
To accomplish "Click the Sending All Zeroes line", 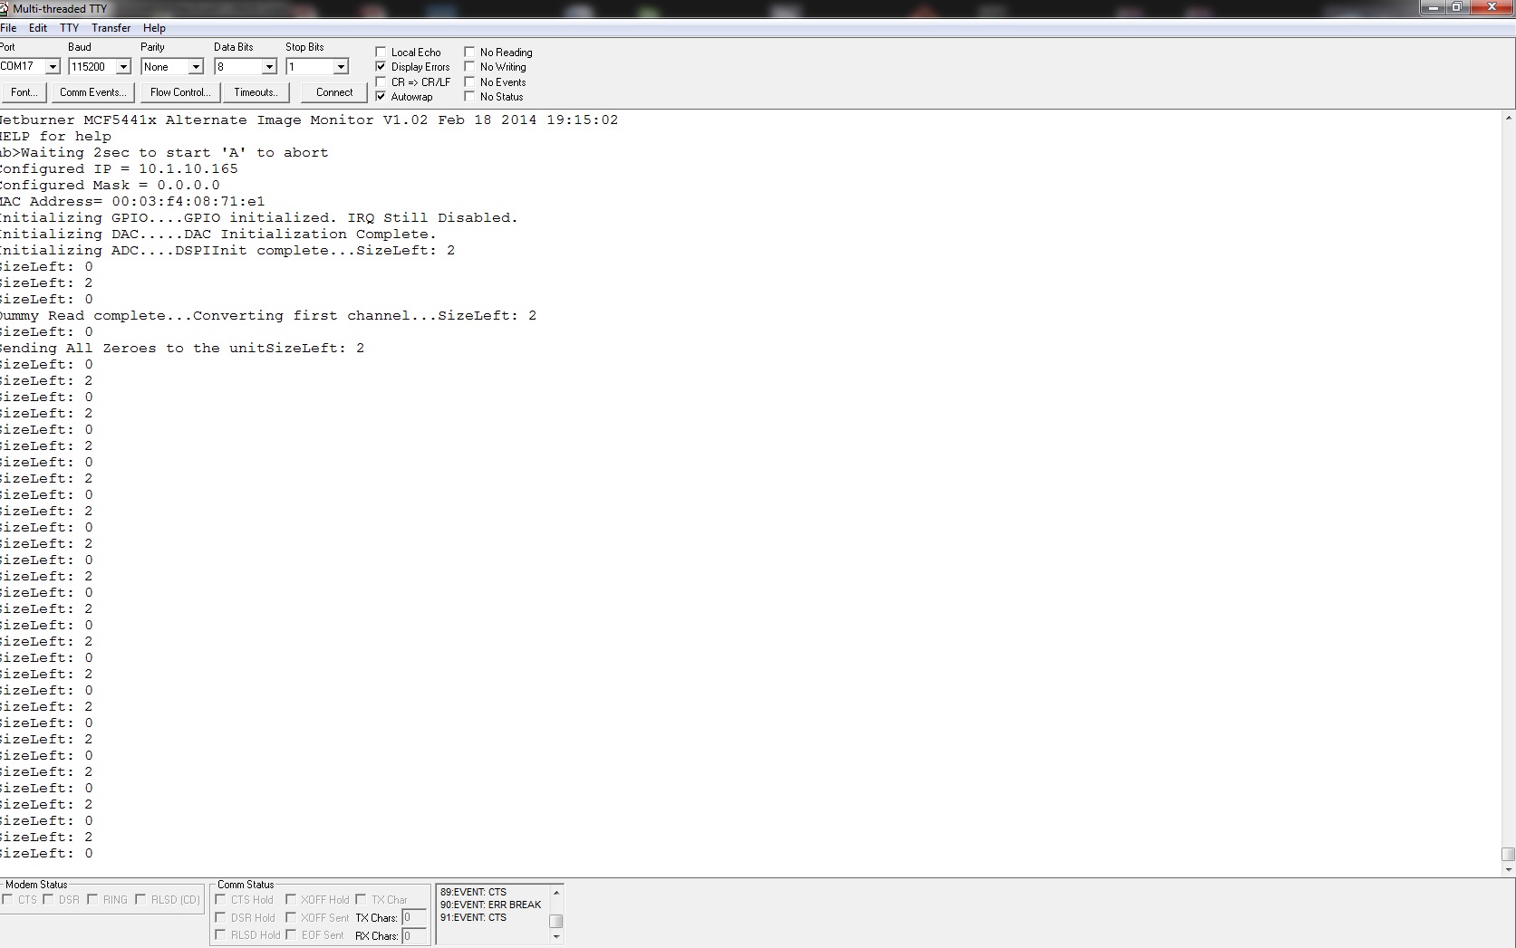I will [182, 349].
